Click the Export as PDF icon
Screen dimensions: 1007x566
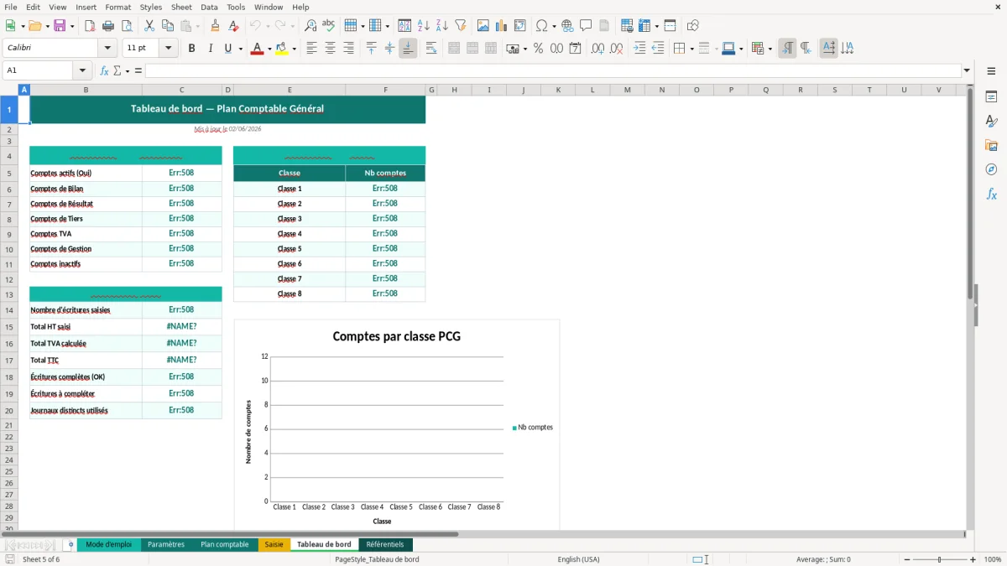[x=90, y=26]
